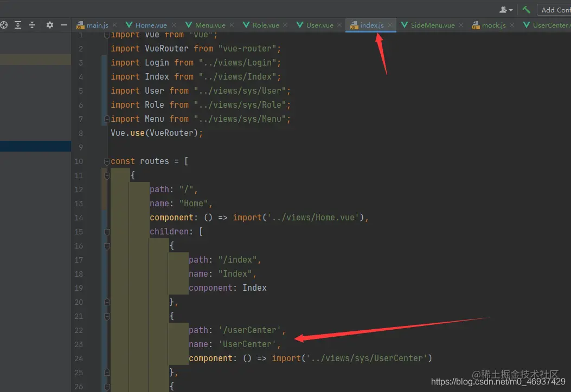Viewport: 571px width, 392px height.
Task: Click the fold end marker at line 20
Action: tap(107, 302)
